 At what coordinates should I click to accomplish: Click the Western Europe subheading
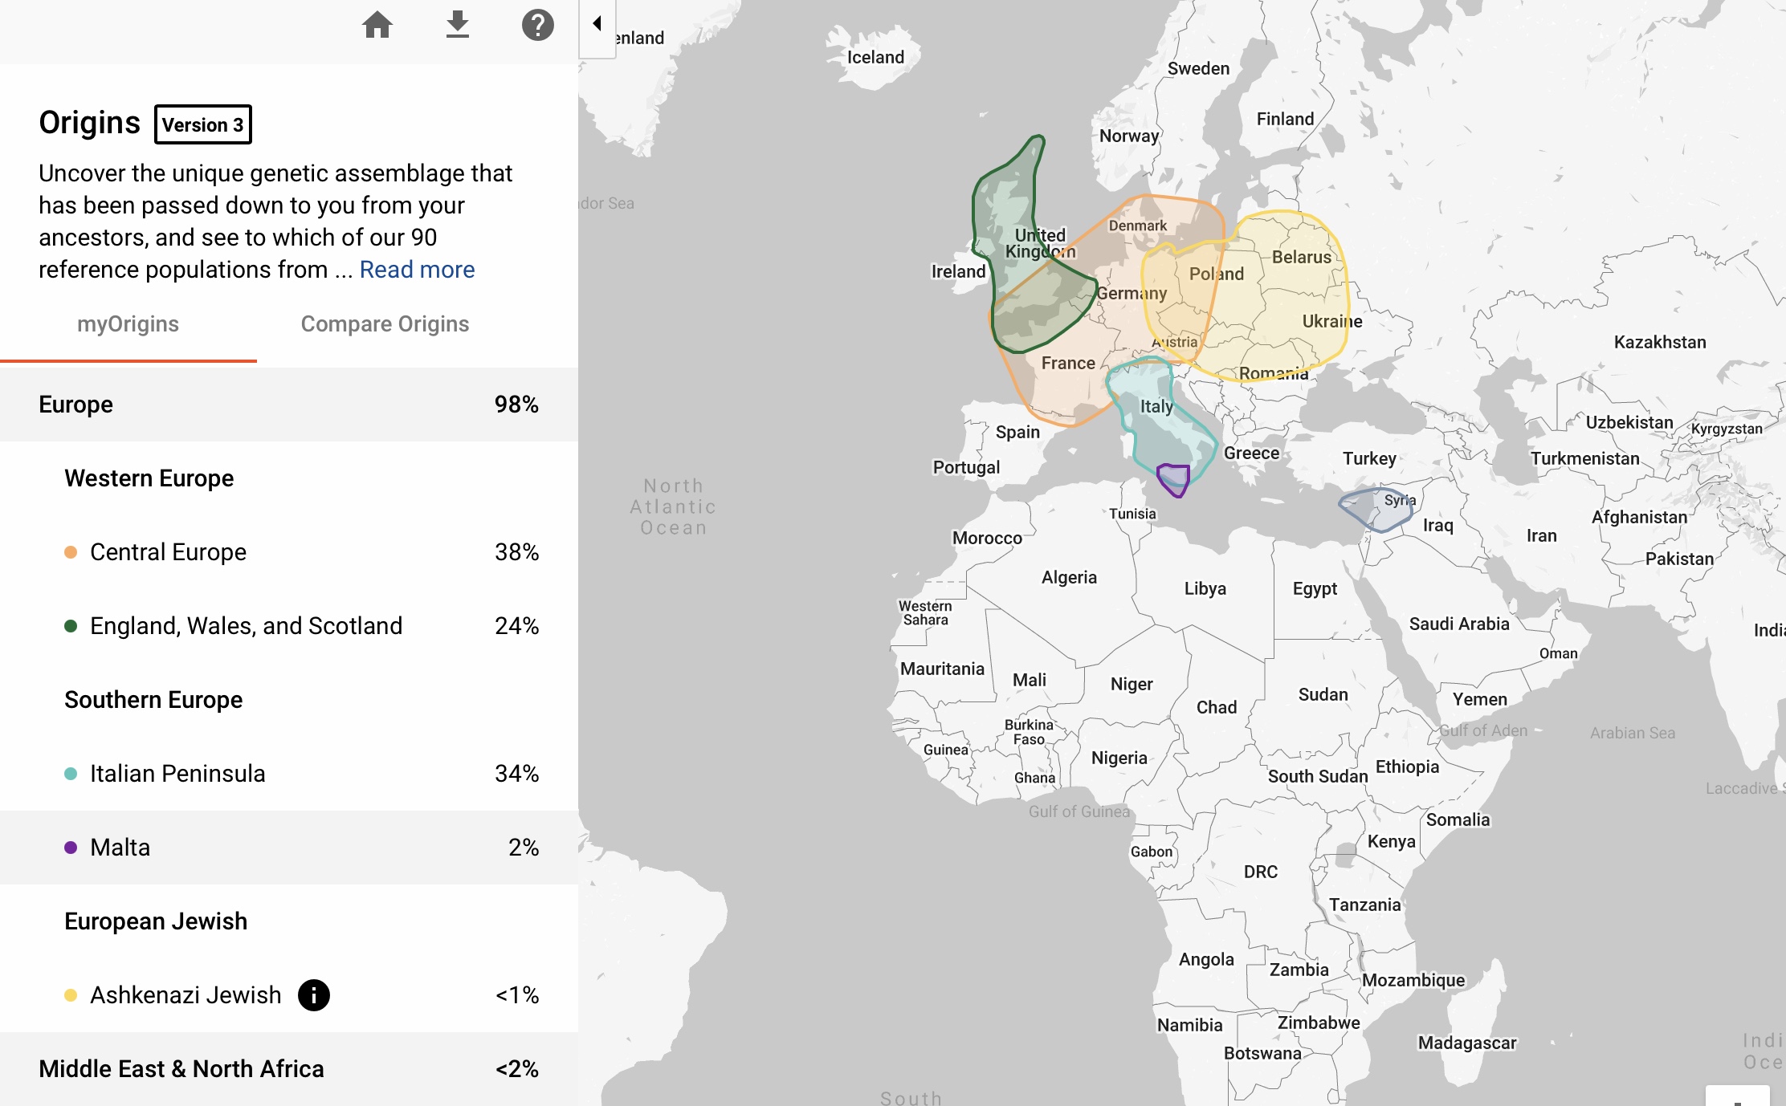[149, 478]
